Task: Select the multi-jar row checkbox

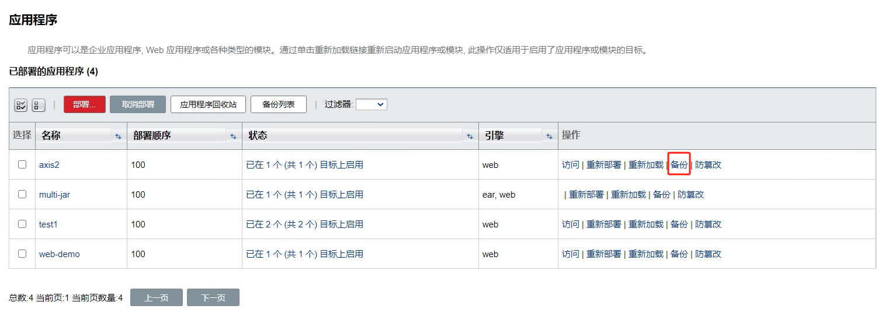Action: click(22, 194)
